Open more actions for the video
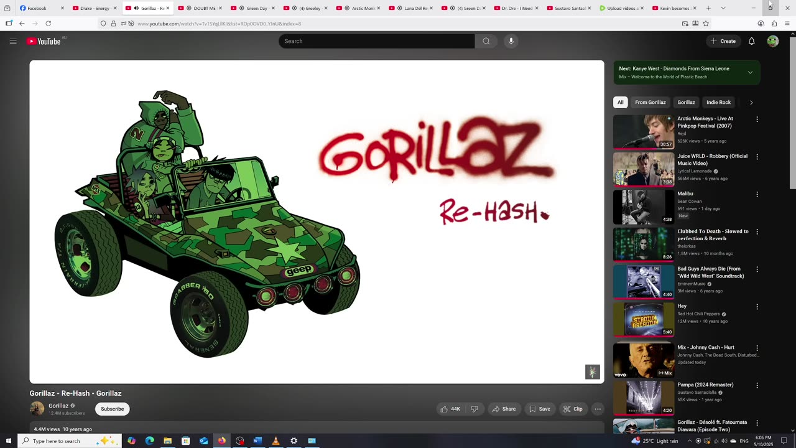 [x=597, y=409]
